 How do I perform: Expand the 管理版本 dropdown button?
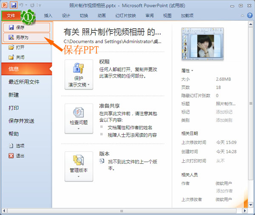tap(79, 167)
